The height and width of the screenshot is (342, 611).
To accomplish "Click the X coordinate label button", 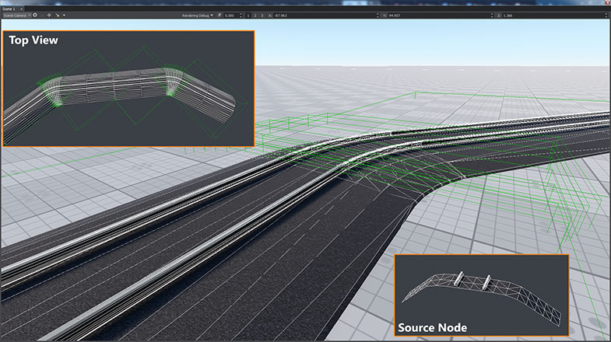I will (x=271, y=15).
